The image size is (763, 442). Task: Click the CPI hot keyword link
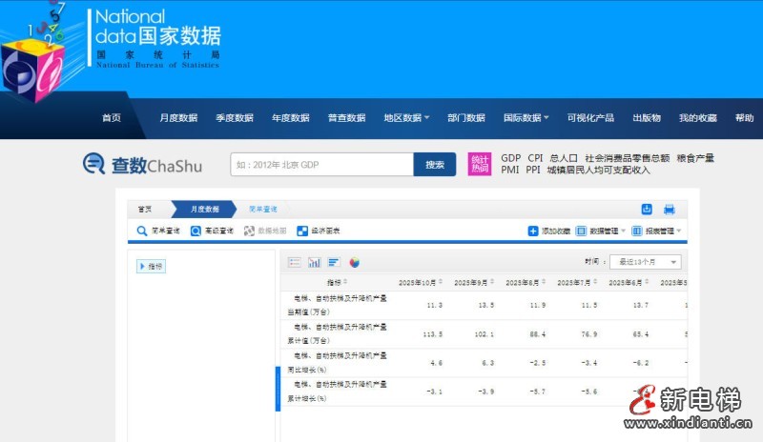pos(535,158)
